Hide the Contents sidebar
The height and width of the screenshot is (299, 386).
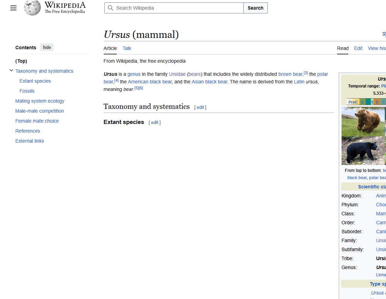(47, 48)
